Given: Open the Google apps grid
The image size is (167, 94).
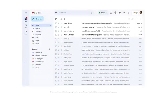Looking at the screenshot, I should click(129, 13).
